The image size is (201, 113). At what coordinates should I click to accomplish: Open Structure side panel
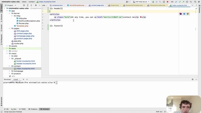click(x=1, y=18)
